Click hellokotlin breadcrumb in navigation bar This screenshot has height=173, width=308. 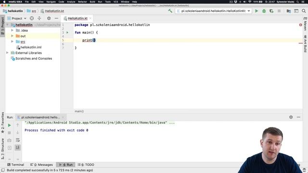click(x=13, y=11)
